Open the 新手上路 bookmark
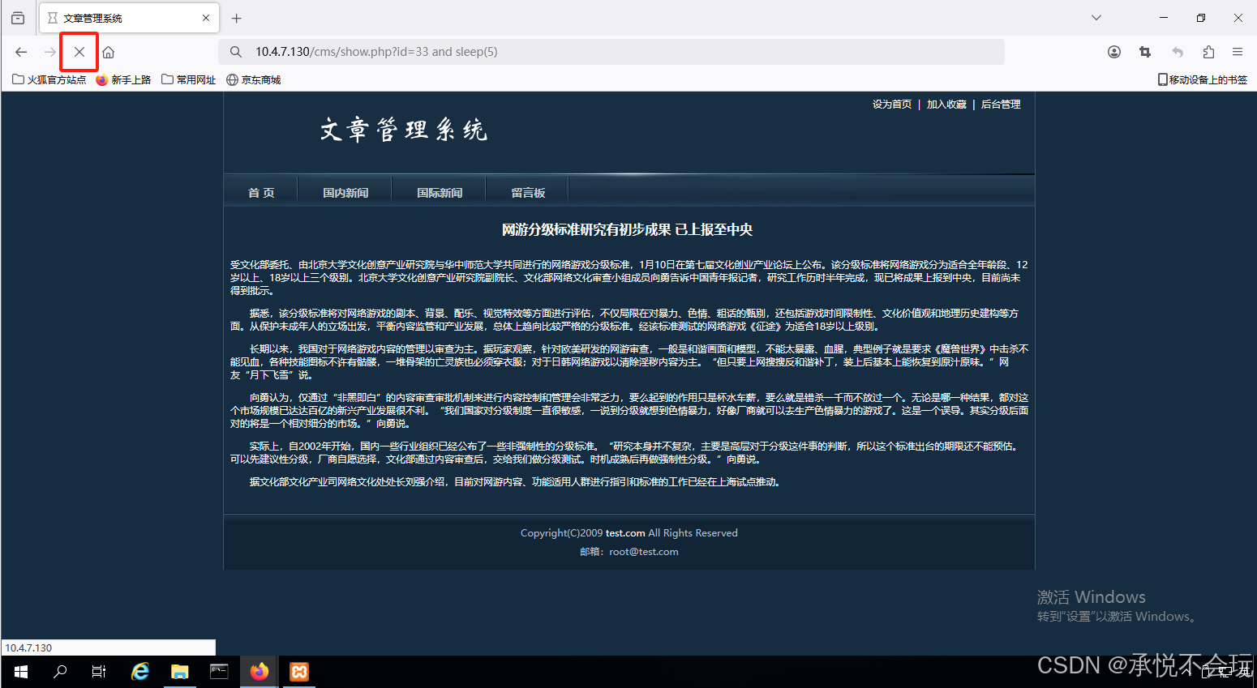 [123, 79]
